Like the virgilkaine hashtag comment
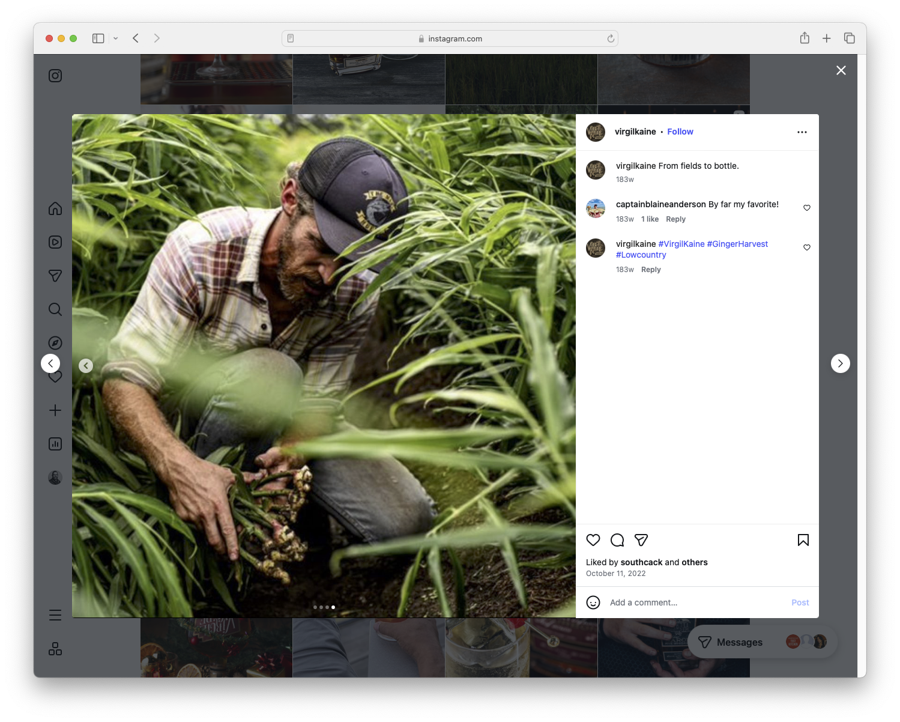 pyautogui.click(x=807, y=247)
